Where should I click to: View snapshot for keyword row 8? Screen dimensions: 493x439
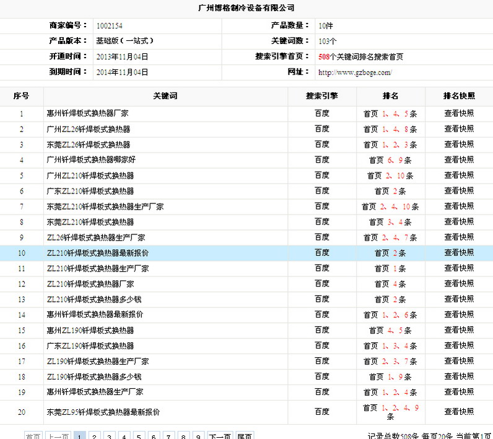point(459,222)
